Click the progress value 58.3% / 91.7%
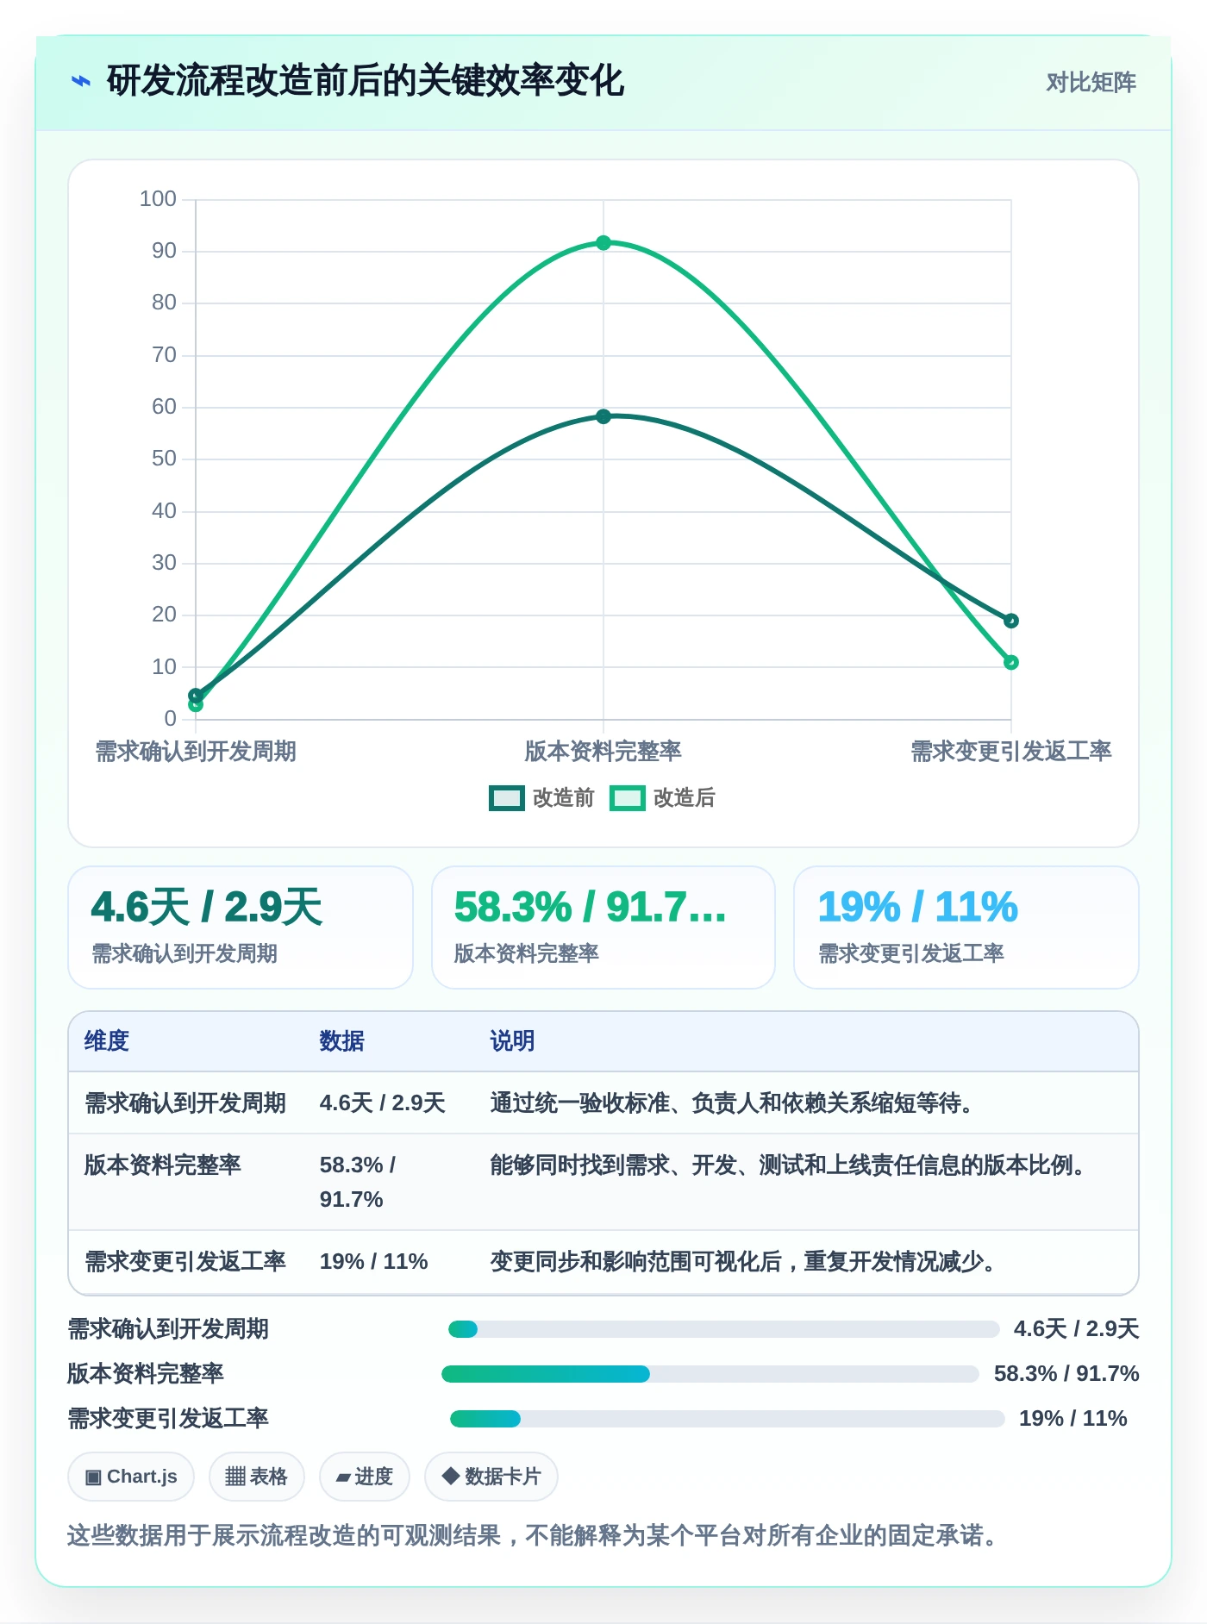1207x1624 pixels. 1066,1374
